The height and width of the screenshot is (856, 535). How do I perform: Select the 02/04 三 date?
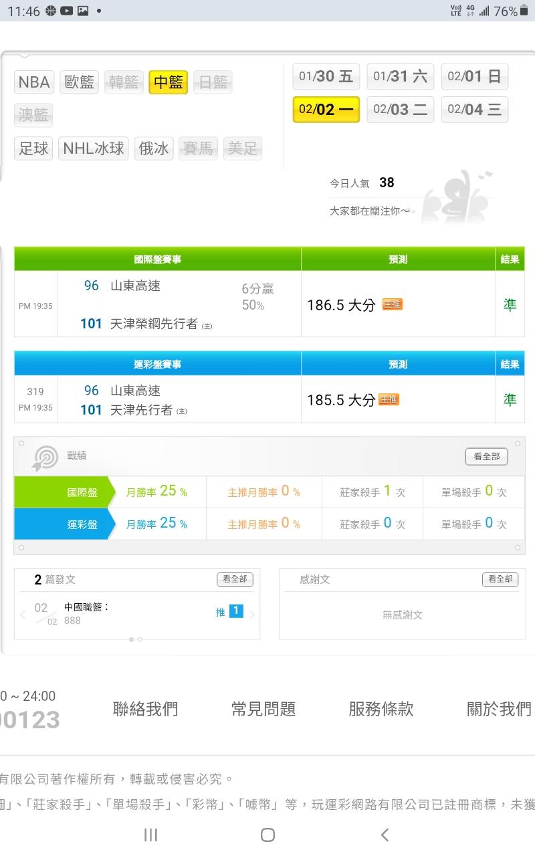coord(474,110)
